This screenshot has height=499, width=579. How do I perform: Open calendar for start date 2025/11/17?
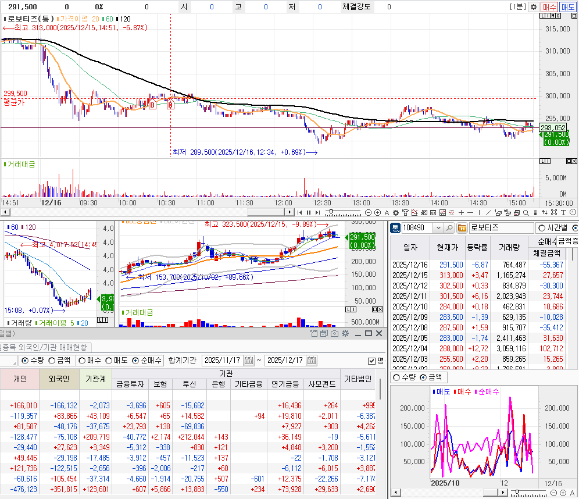coord(249,361)
